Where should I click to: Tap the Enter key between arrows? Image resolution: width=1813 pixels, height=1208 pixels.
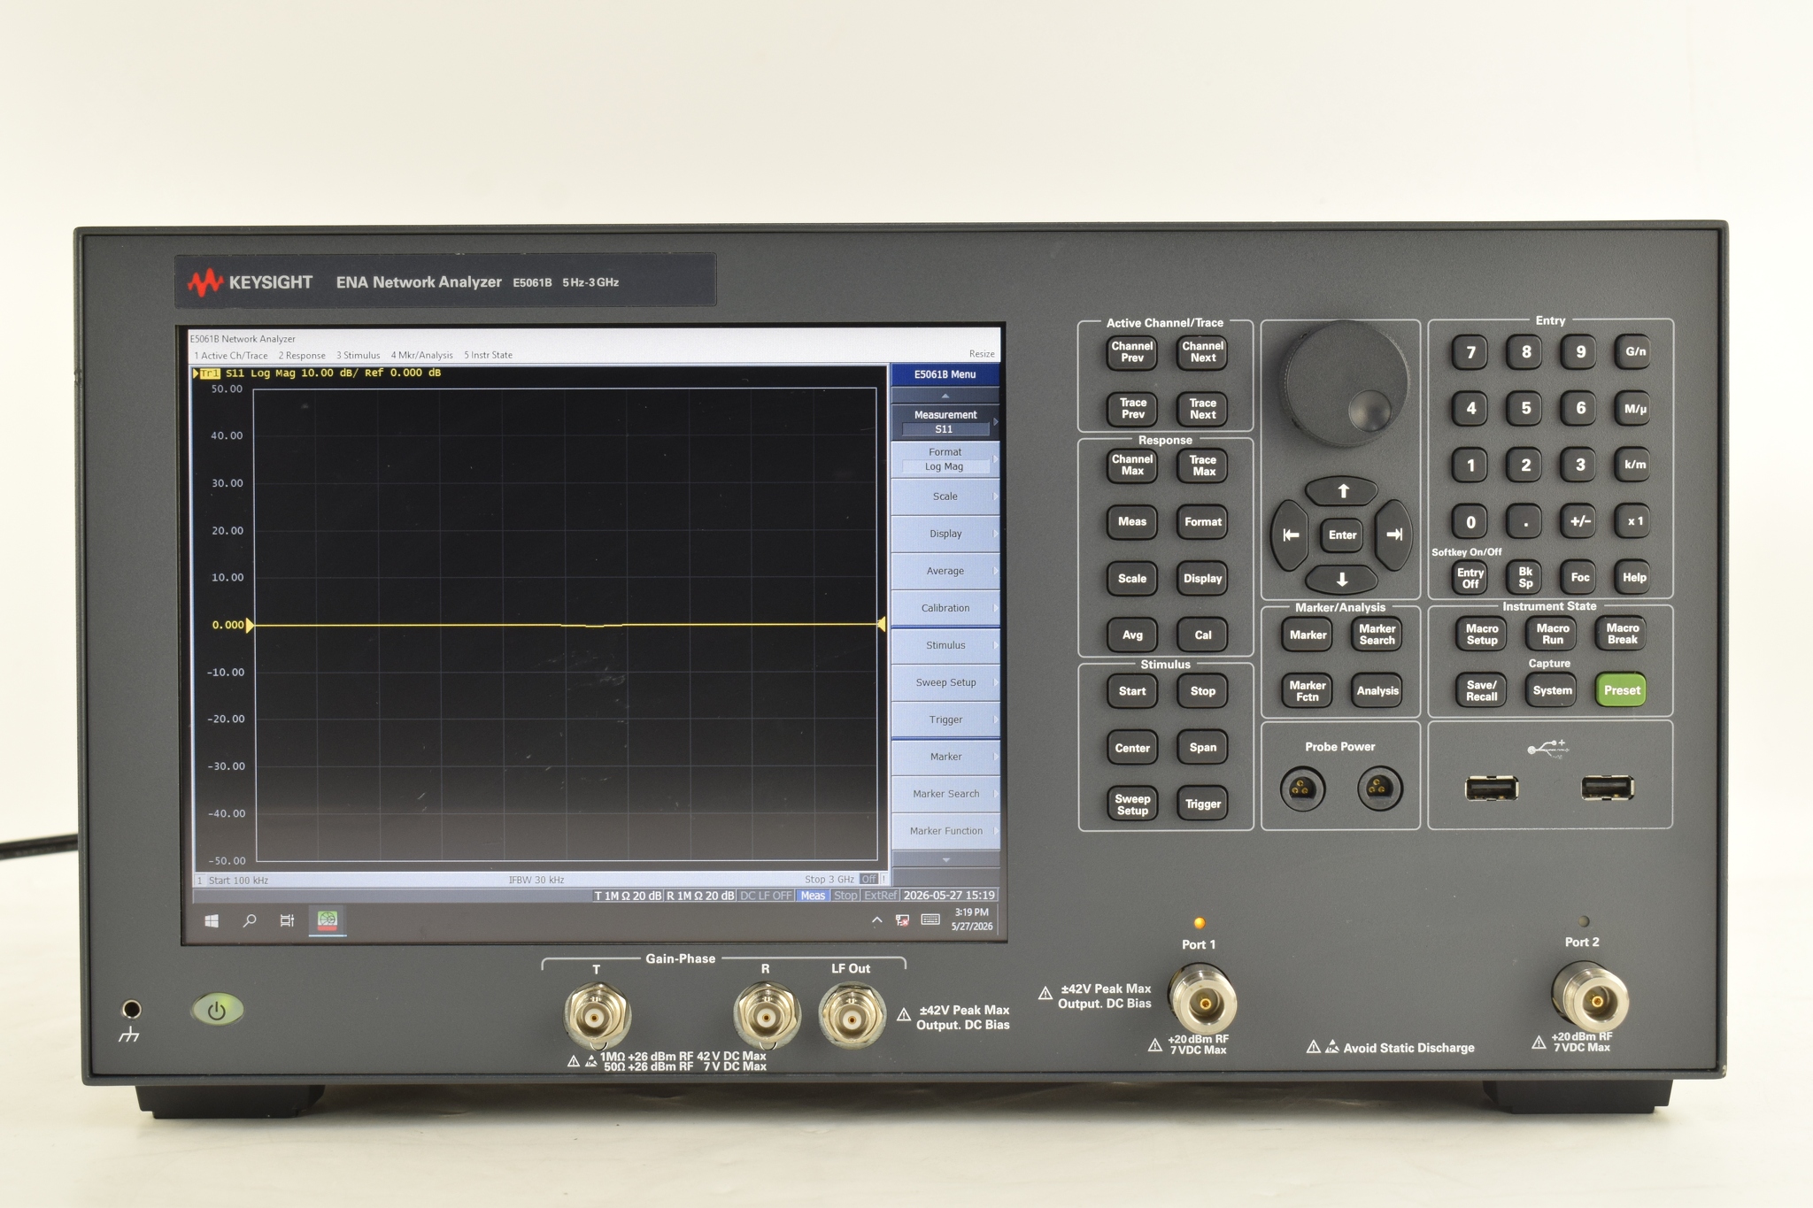pyautogui.click(x=1342, y=535)
